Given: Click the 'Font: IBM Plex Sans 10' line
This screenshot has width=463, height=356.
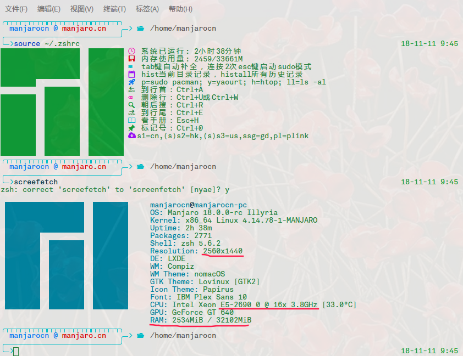Looking at the screenshot, I should [199, 297].
